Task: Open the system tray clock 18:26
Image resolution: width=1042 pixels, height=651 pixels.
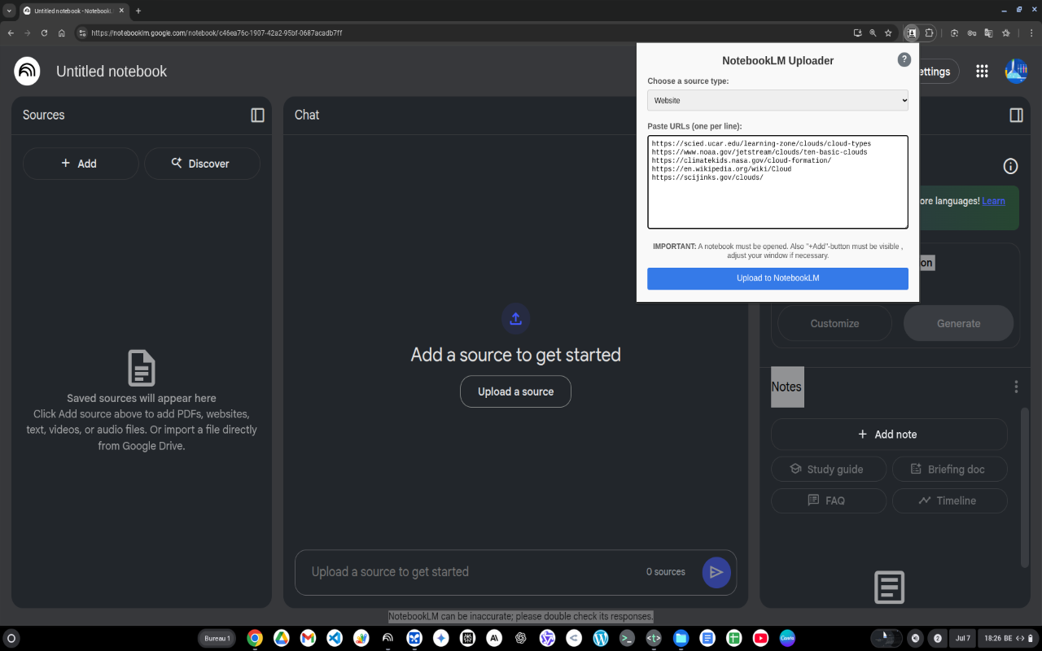Action: pyautogui.click(x=1007, y=639)
